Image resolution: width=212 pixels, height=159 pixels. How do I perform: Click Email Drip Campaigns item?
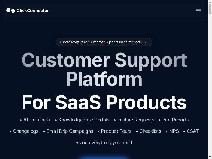pyautogui.click(x=70, y=131)
